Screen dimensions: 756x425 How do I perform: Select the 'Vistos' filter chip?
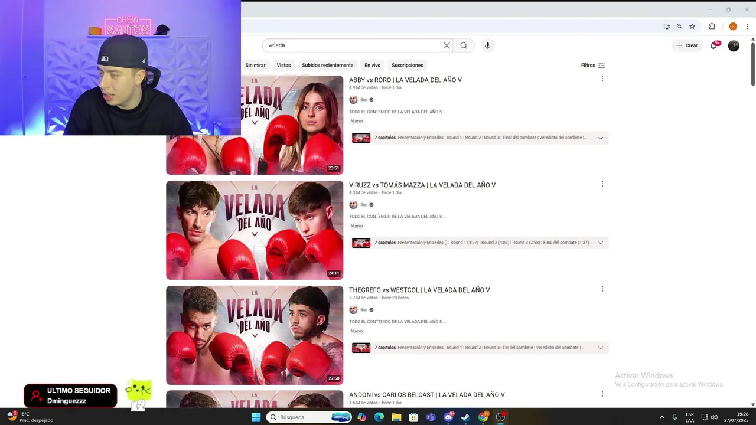283,65
